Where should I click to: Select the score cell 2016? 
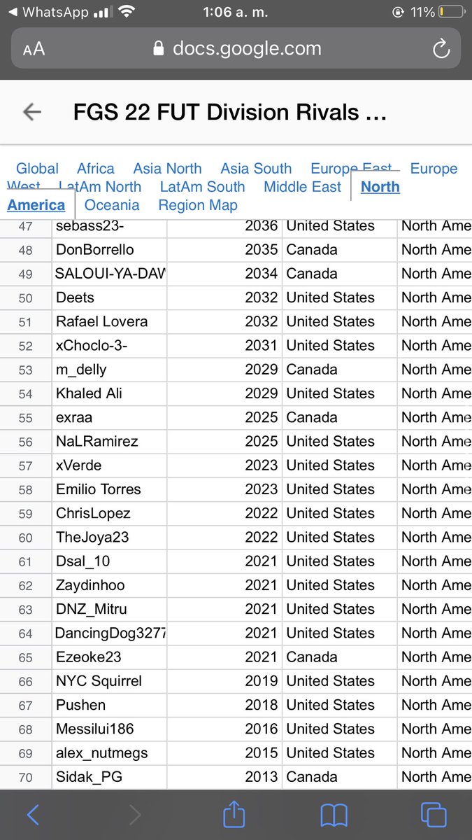point(224,729)
